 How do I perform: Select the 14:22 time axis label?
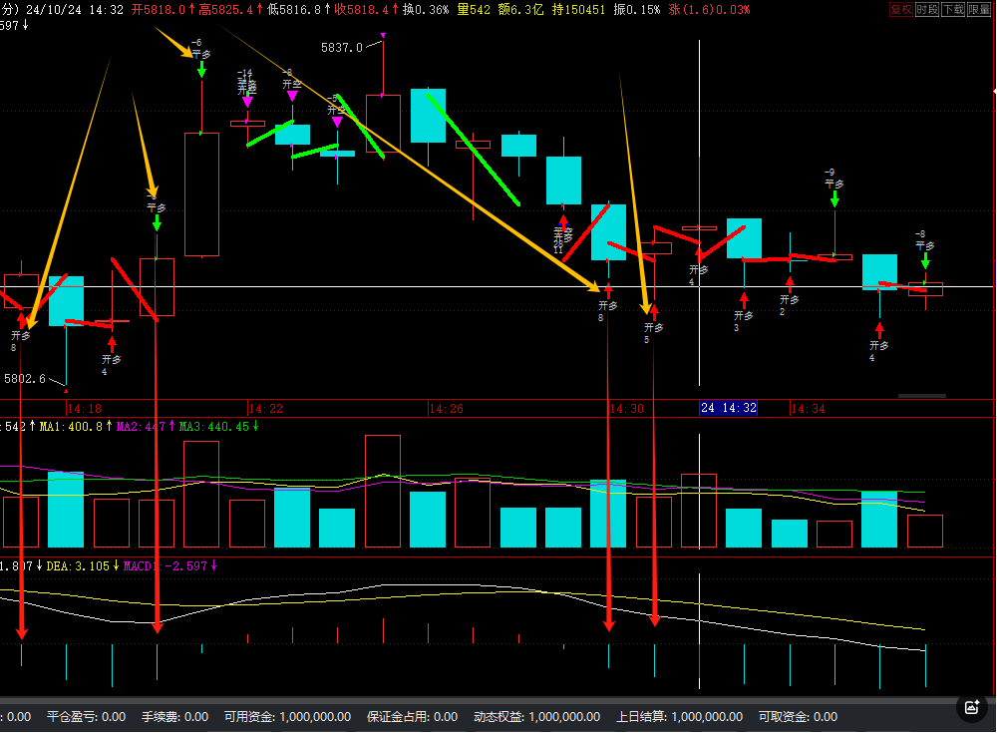click(x=266, y=409)
